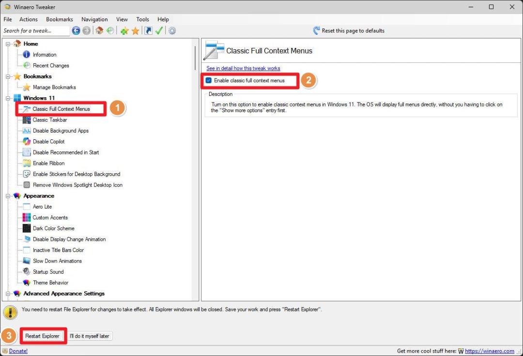This screenshot has width=523, height=356.
Task: Open the Donate! link
Action: pos(18,351)
